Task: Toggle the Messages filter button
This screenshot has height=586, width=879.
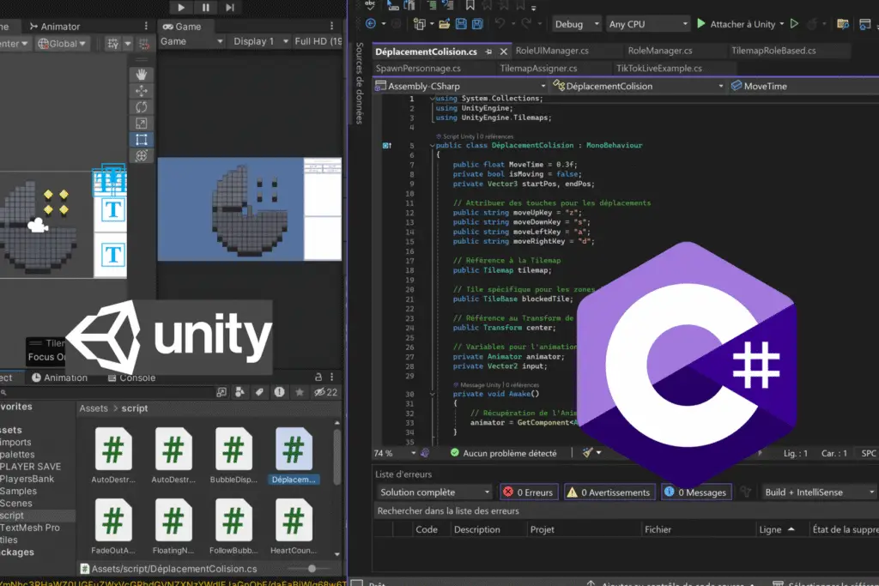Action: tap(695, 492)
